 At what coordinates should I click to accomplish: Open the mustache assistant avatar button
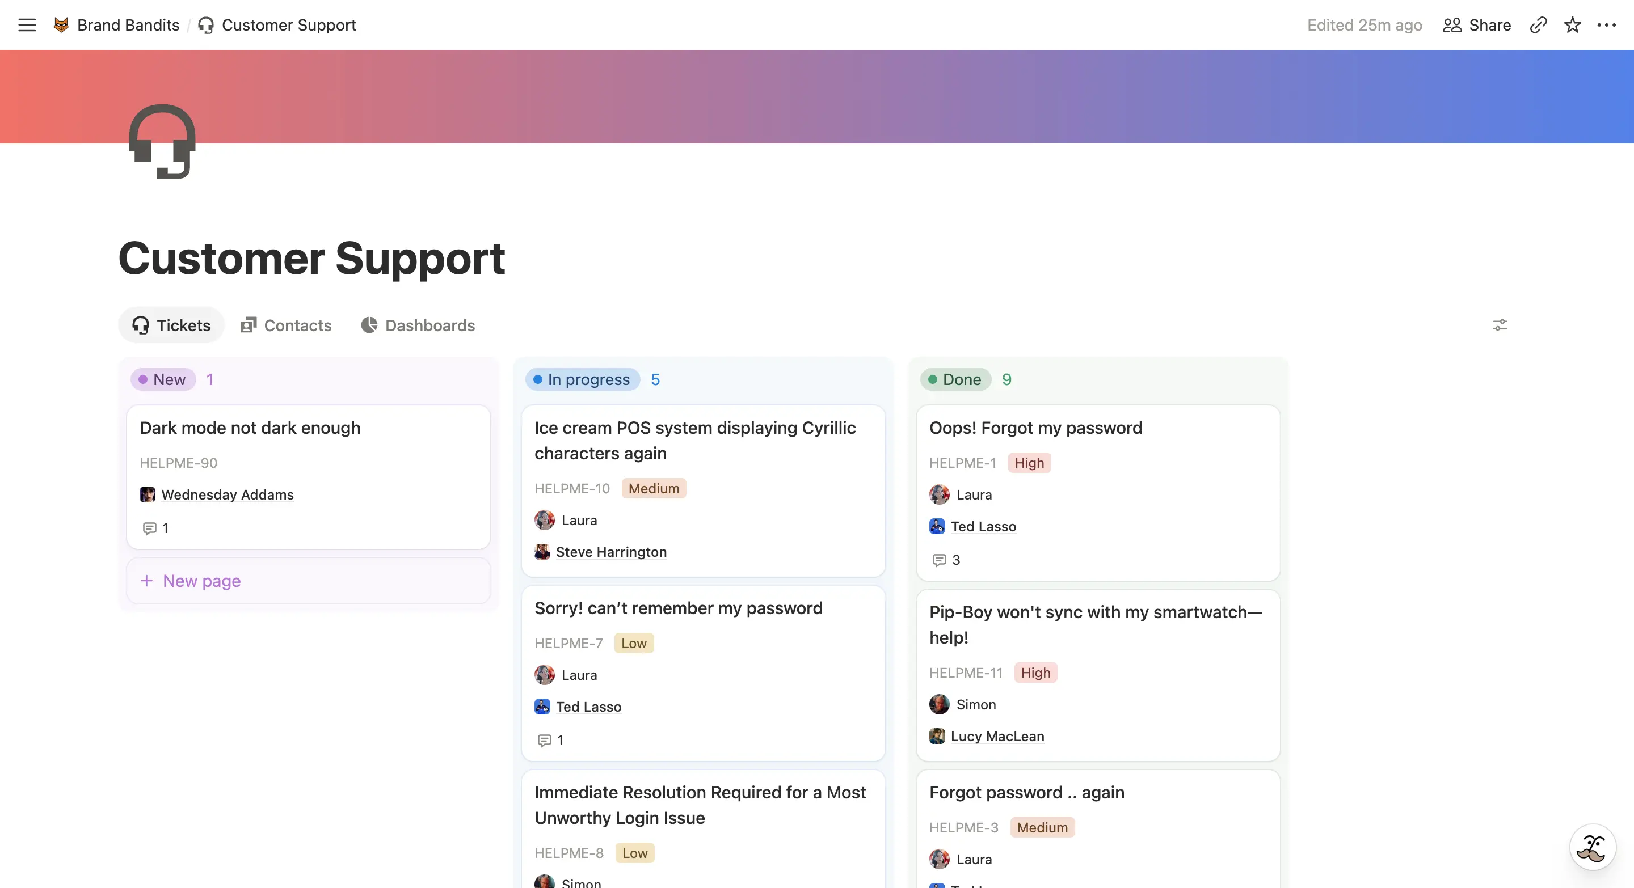pos(1592,847)
